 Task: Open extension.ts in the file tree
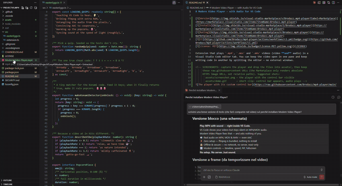20,40
